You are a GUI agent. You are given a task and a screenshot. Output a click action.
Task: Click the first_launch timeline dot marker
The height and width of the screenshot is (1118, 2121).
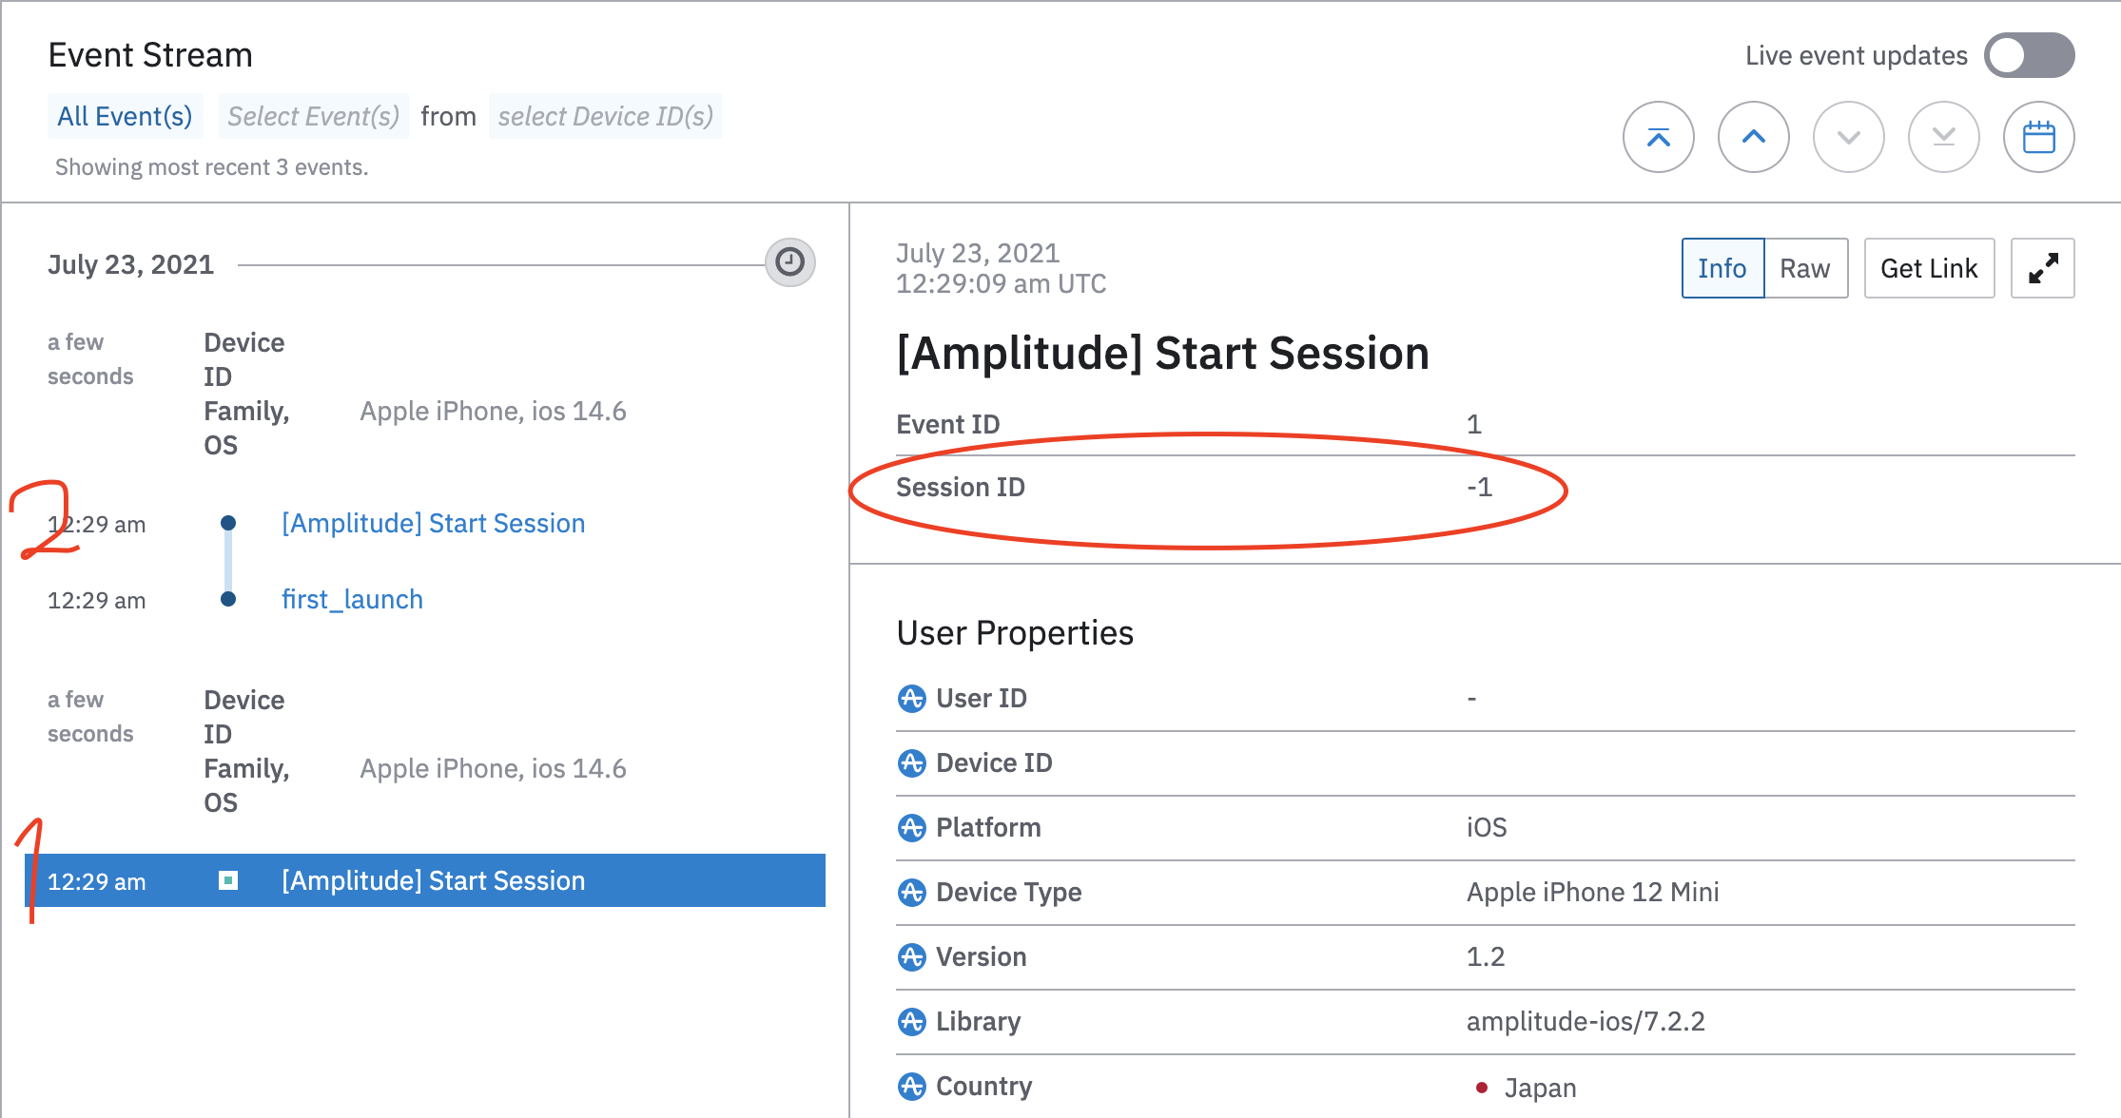228,599
